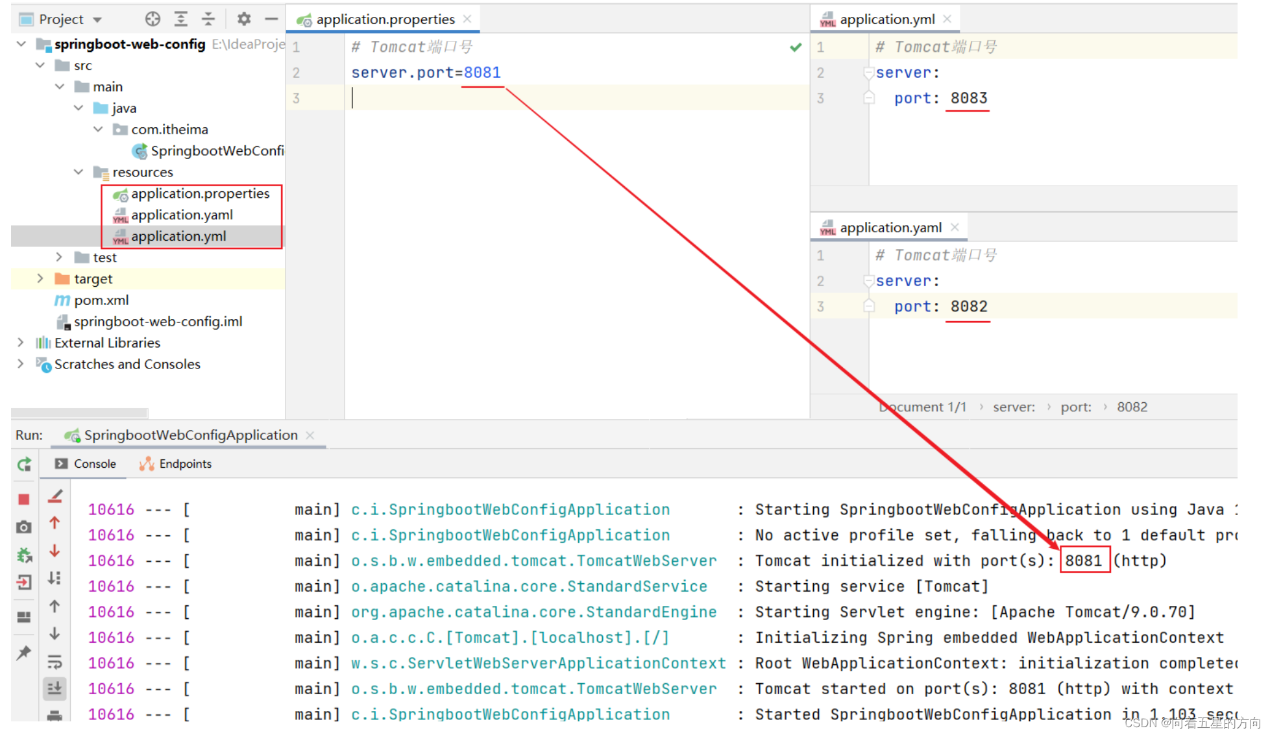This screenshot has width=1270, height=735.
Task: Toggle soft-wrap for console output
Action: click(x=55, y=662)
